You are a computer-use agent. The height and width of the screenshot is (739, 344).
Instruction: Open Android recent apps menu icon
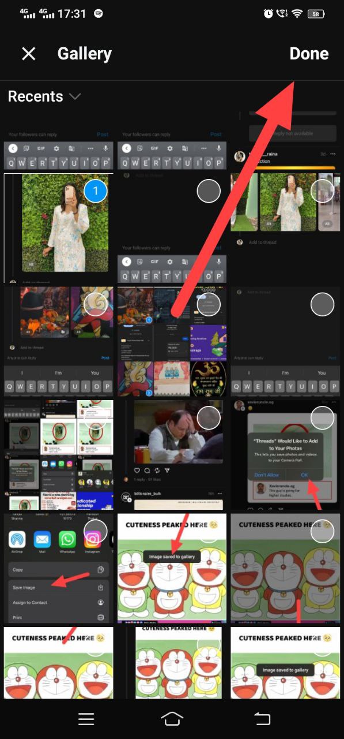(86, 718)
